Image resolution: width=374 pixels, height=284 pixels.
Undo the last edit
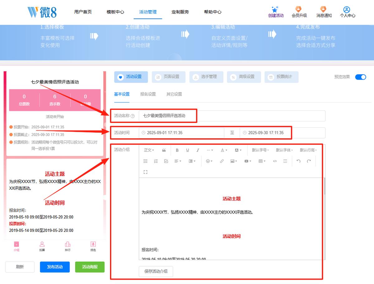coord(298,161)
